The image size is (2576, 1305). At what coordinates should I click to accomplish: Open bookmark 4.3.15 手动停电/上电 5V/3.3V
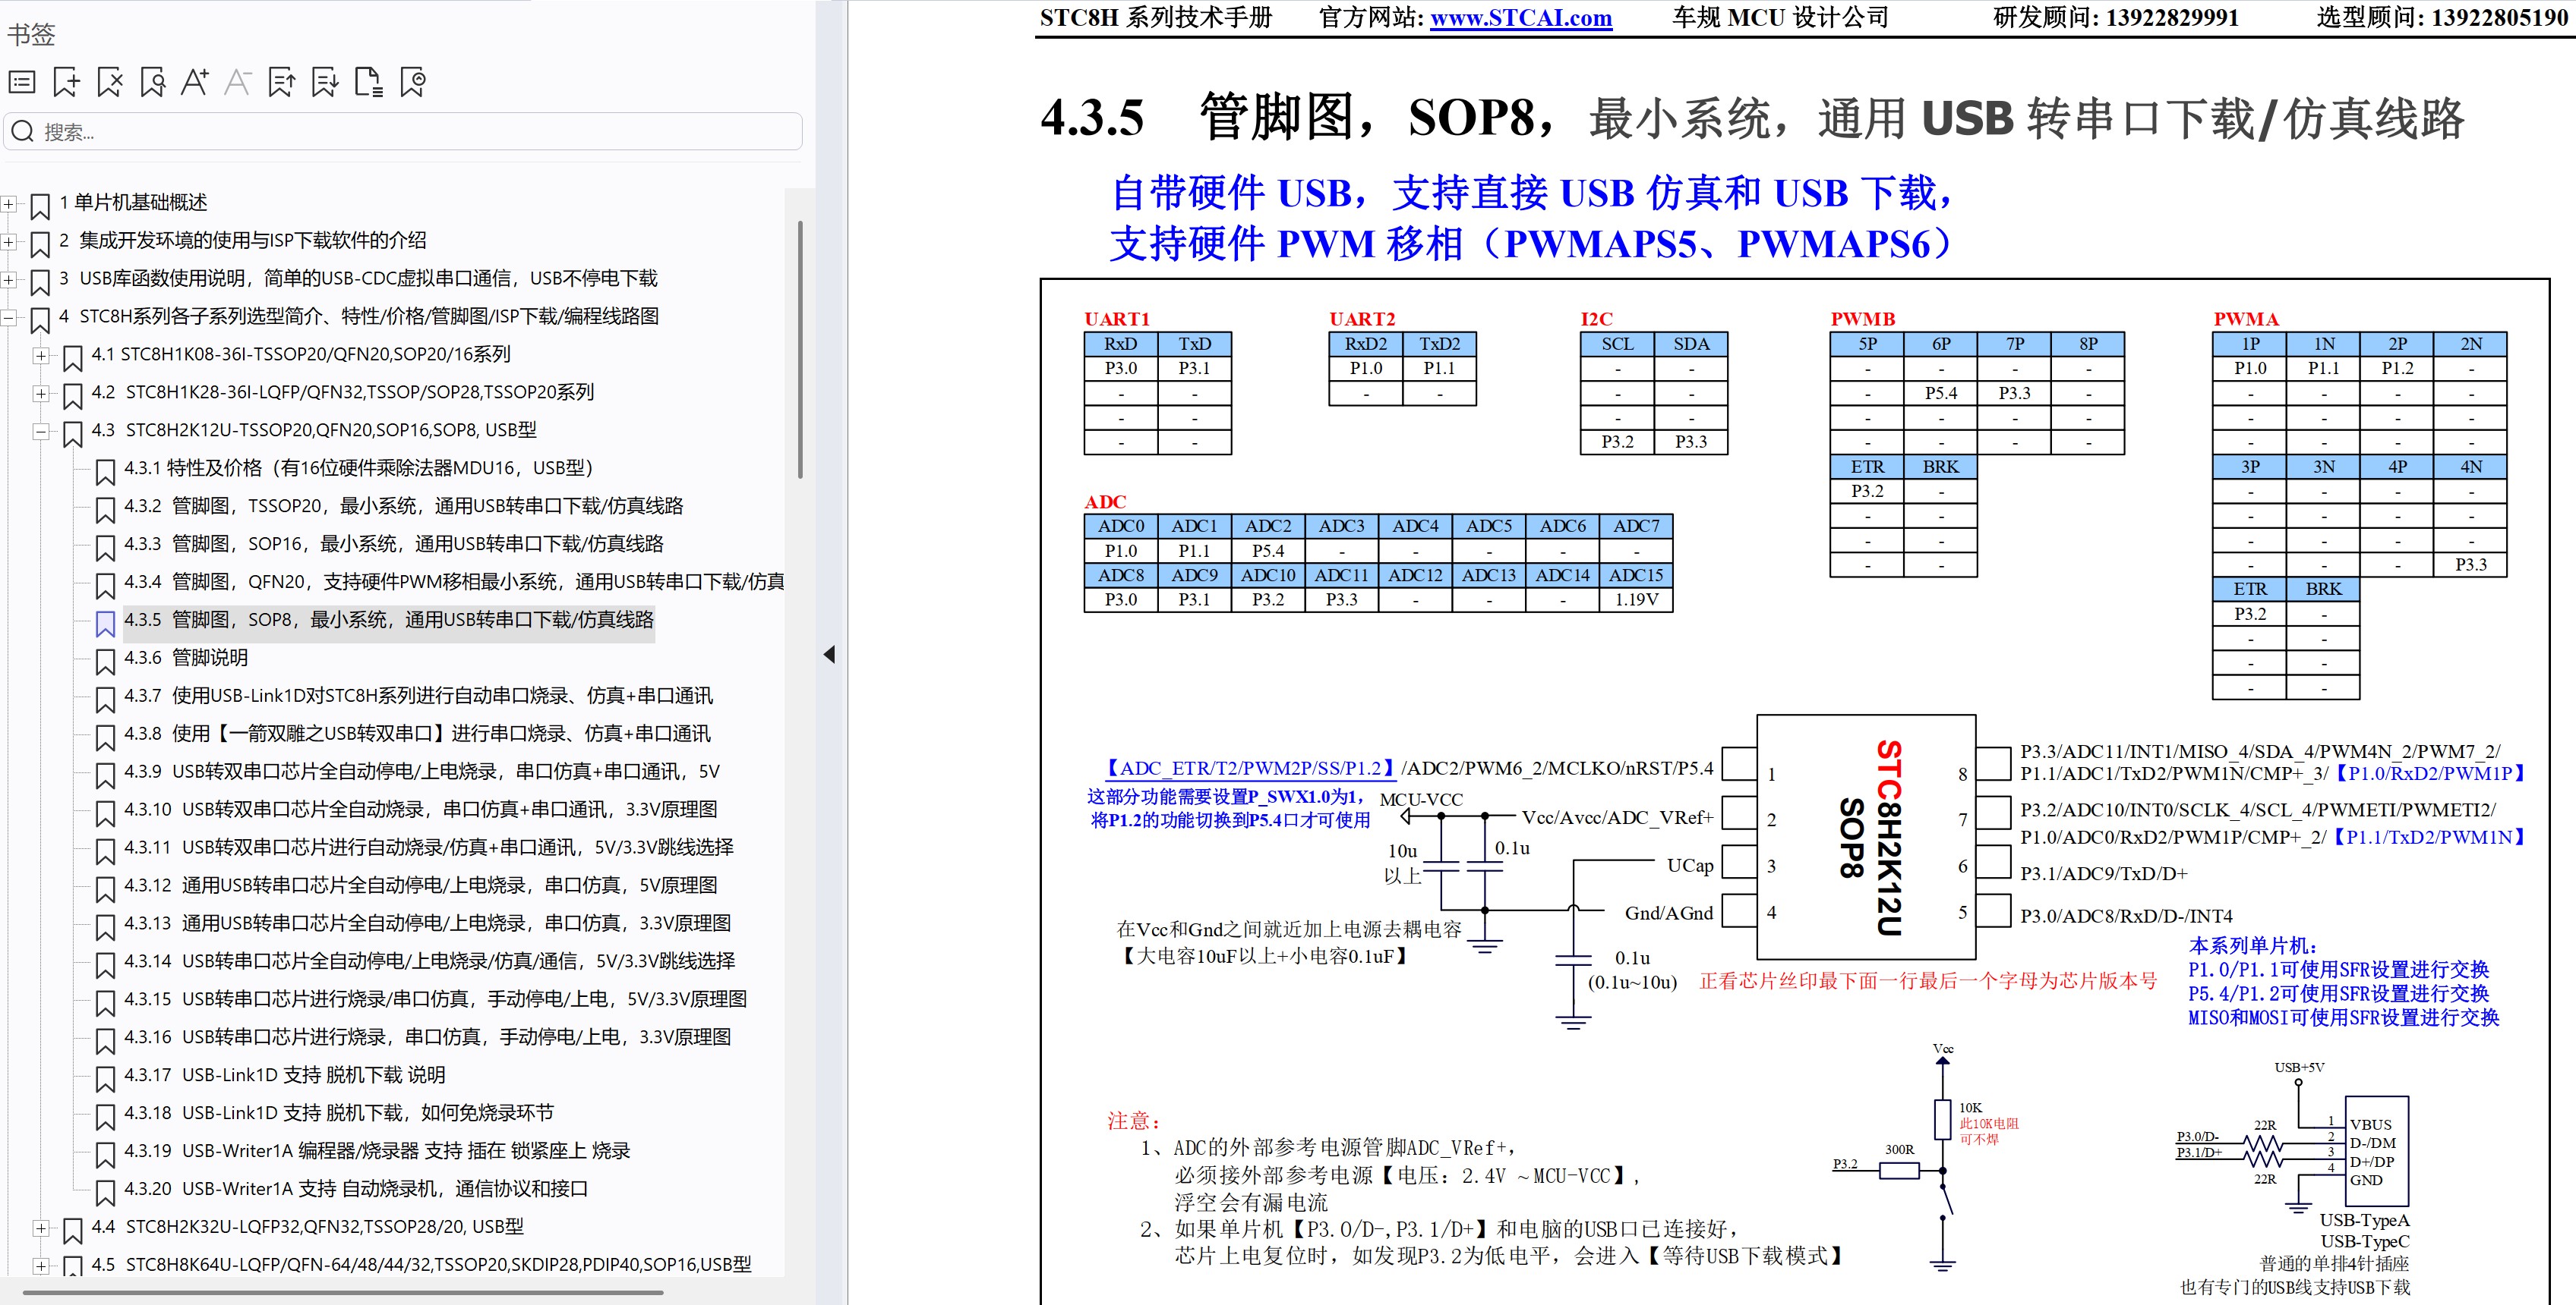click(435, 999)
